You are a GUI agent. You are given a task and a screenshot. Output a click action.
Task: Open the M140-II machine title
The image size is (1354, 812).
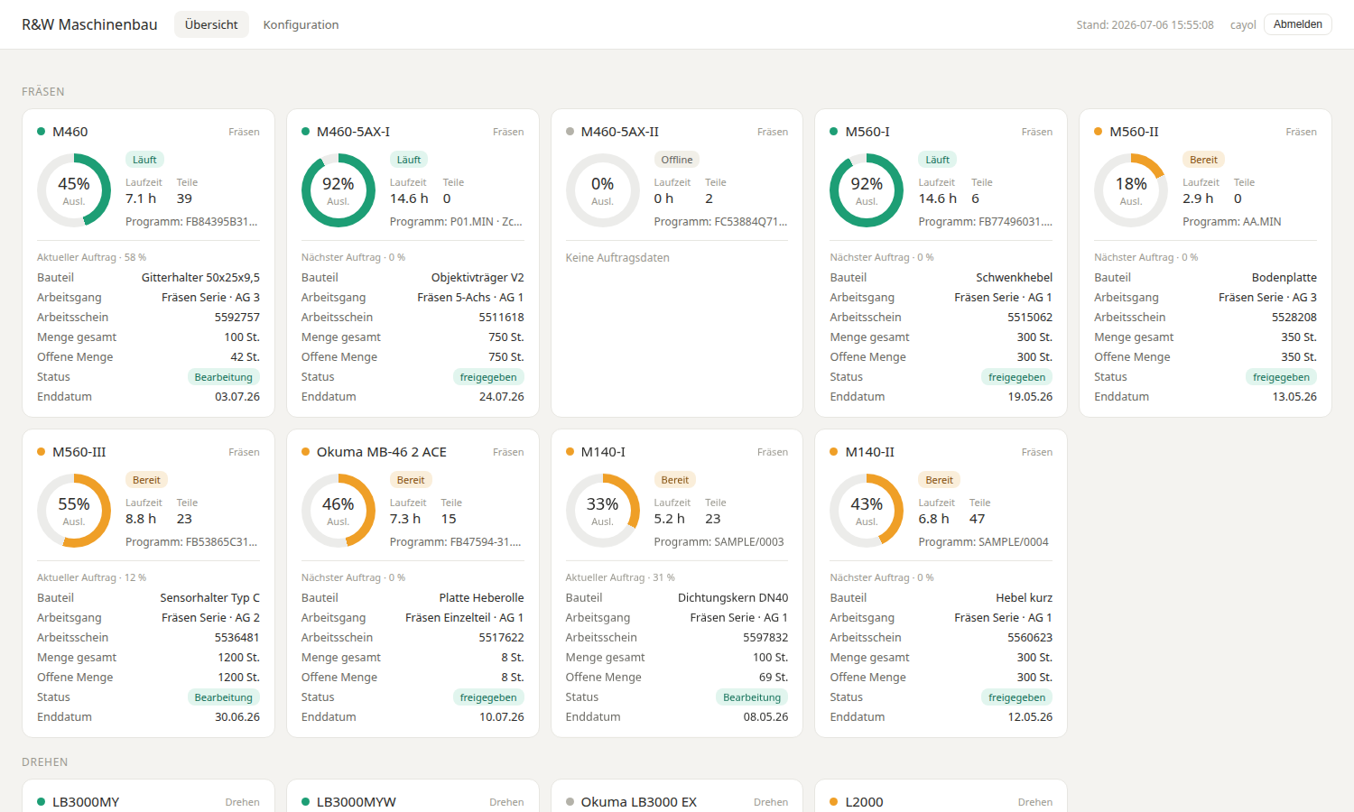pyautogui.click(x=869, y=452)
